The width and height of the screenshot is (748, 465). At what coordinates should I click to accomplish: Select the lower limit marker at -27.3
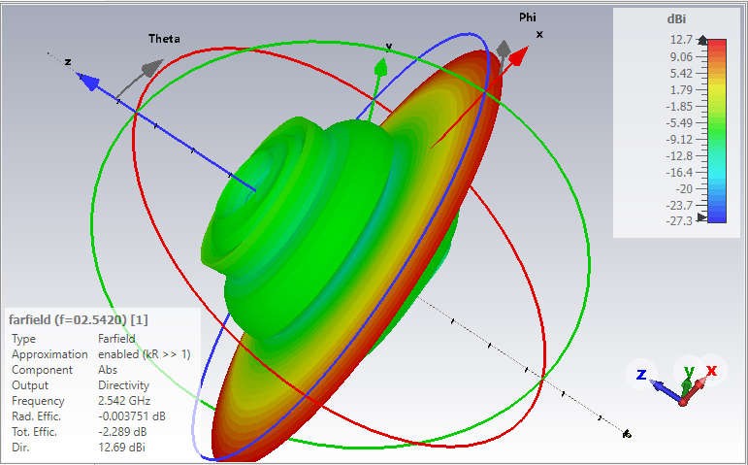[701, 217]
